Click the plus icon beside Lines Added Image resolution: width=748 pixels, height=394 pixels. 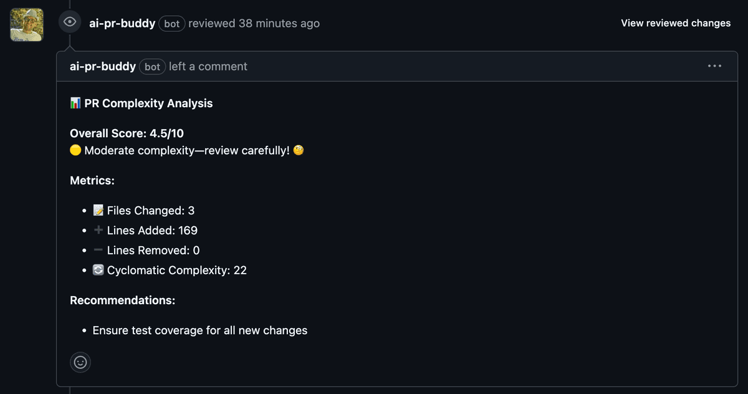coord(98,231)
